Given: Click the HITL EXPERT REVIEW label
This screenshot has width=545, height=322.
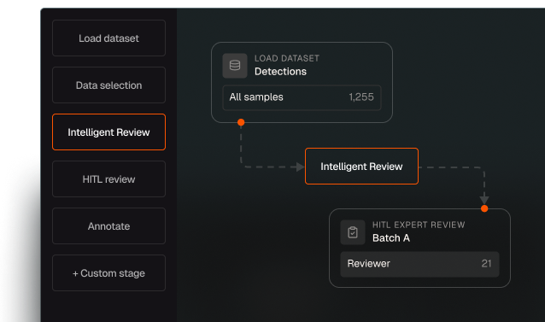Looking at the screenshot, I should (419, 225).
